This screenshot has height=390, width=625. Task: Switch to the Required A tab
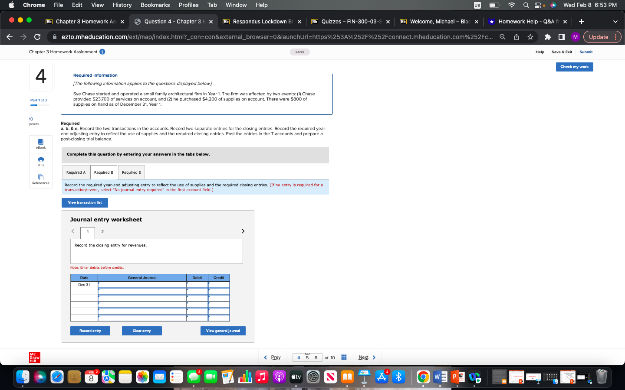tap(76, 172)
